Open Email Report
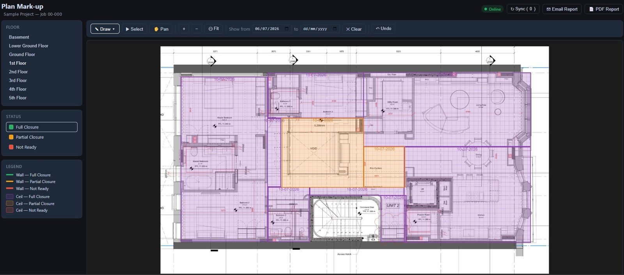This screenshot has height=275, width=624. [x=562, y=9]
